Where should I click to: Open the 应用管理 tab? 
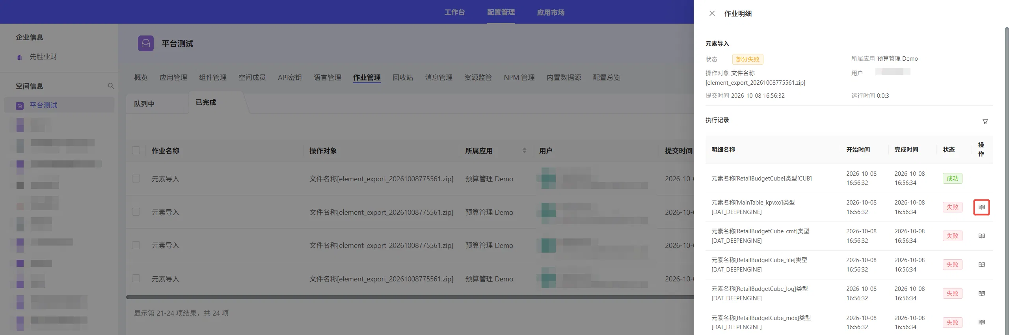(173, 78)
